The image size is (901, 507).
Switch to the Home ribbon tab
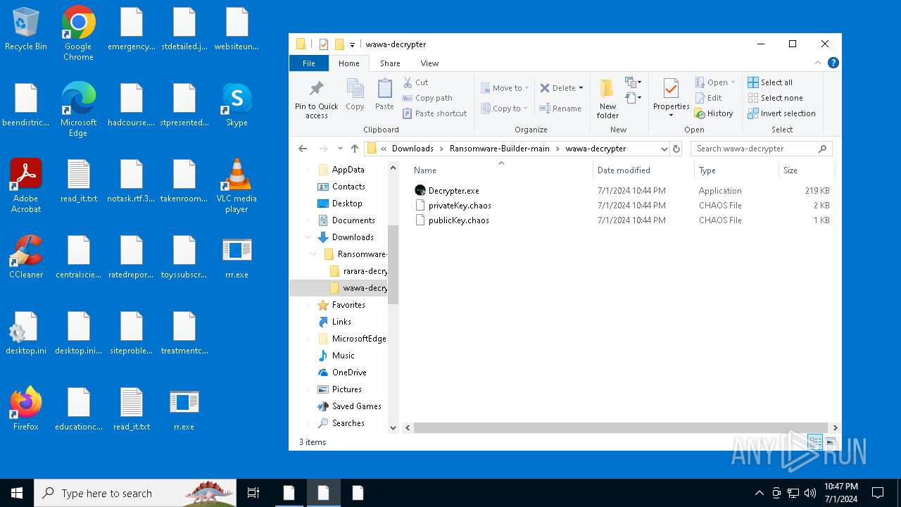pyautogui.click(x=348, y=63)
